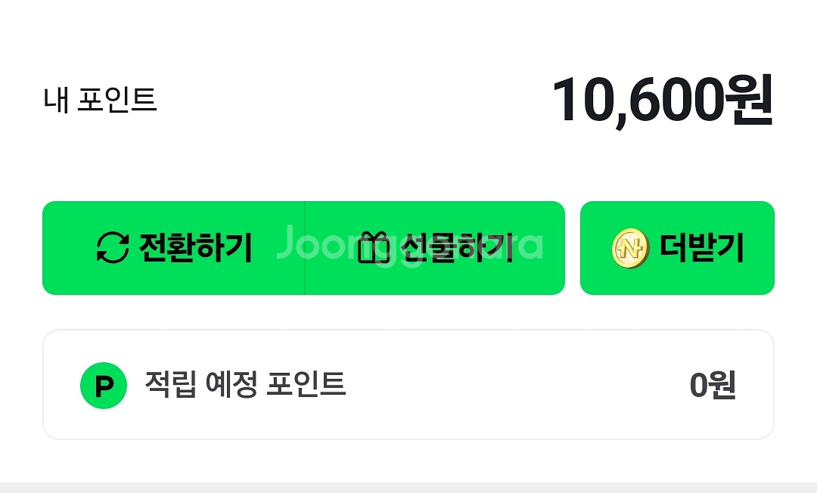
Task: Open the 적립 예정 포인트 row
Action: [408, 385]
